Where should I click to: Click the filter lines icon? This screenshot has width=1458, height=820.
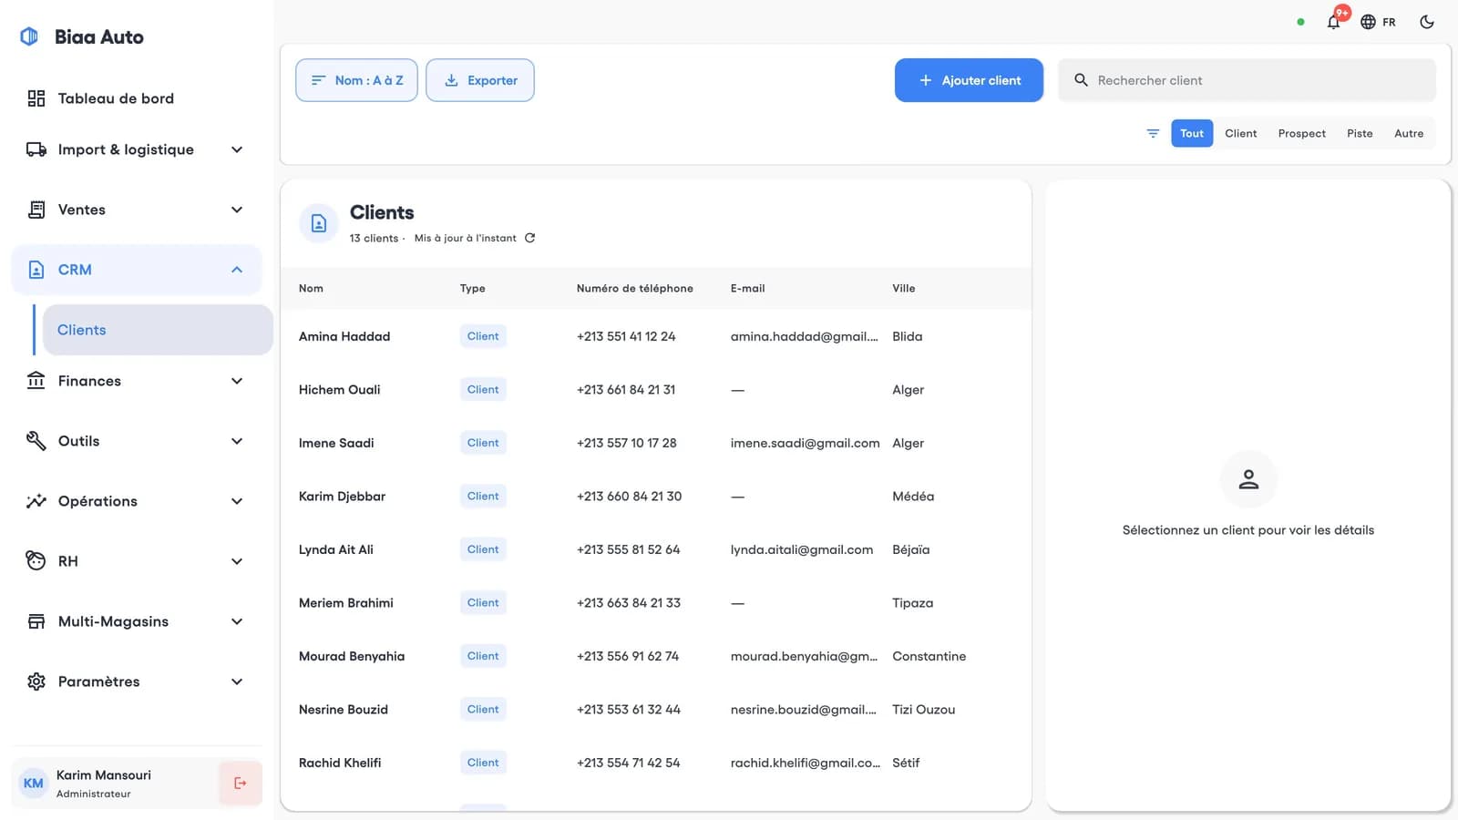[1153, 133]
